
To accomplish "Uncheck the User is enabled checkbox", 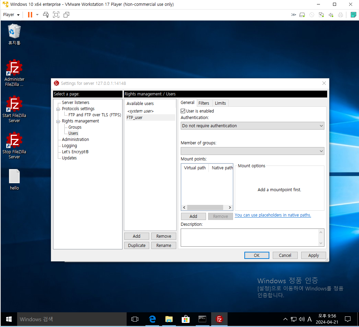I will pyautogui.click(x=183, y=111).
